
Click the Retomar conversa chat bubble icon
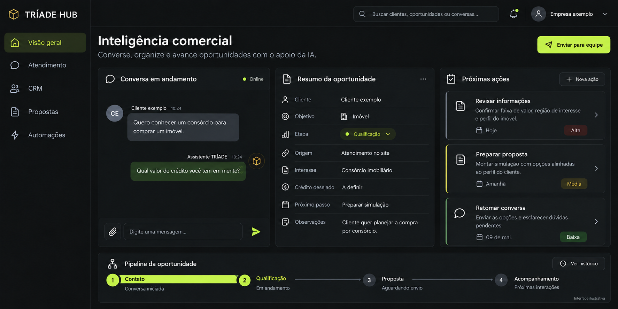tap(459, 213)
